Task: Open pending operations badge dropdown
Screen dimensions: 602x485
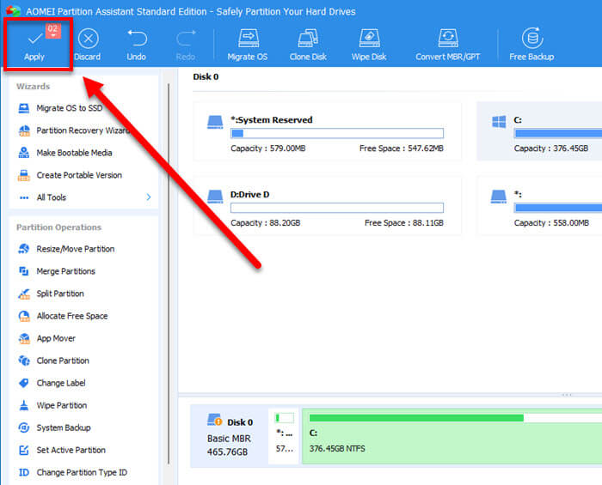Action: click(53, 31)
